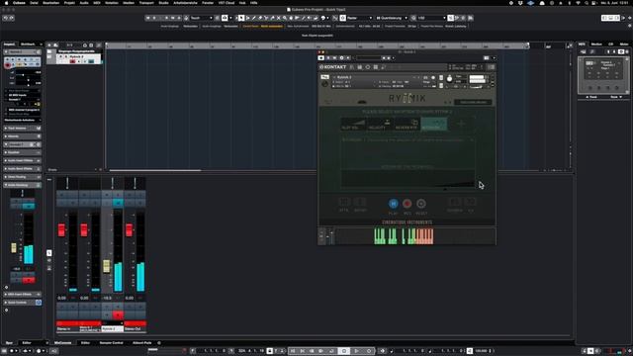The width and height of the screenshot is (633, 356).
Task: Select the VELOCITY snapshot tab
Action: coord(379,124)
